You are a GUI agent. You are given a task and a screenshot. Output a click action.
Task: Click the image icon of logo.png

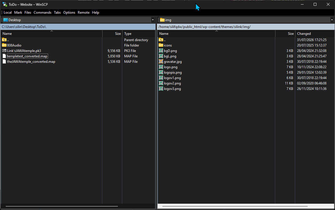[x=161, y=67]
